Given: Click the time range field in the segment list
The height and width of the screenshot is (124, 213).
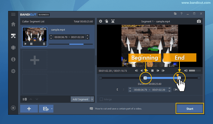Looking at the screenshot, I should pos(69,37).
